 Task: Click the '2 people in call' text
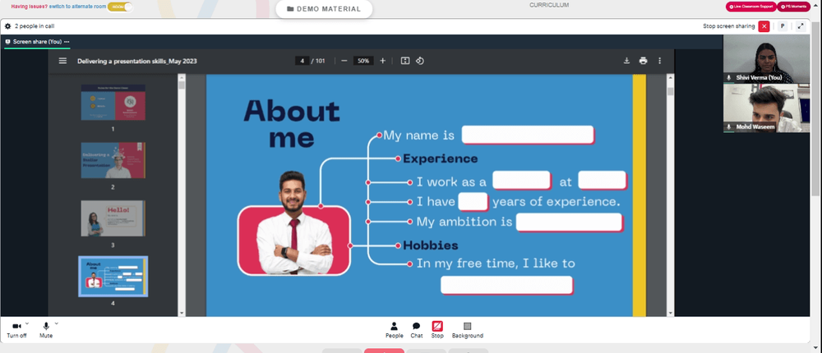coord(34,26)
